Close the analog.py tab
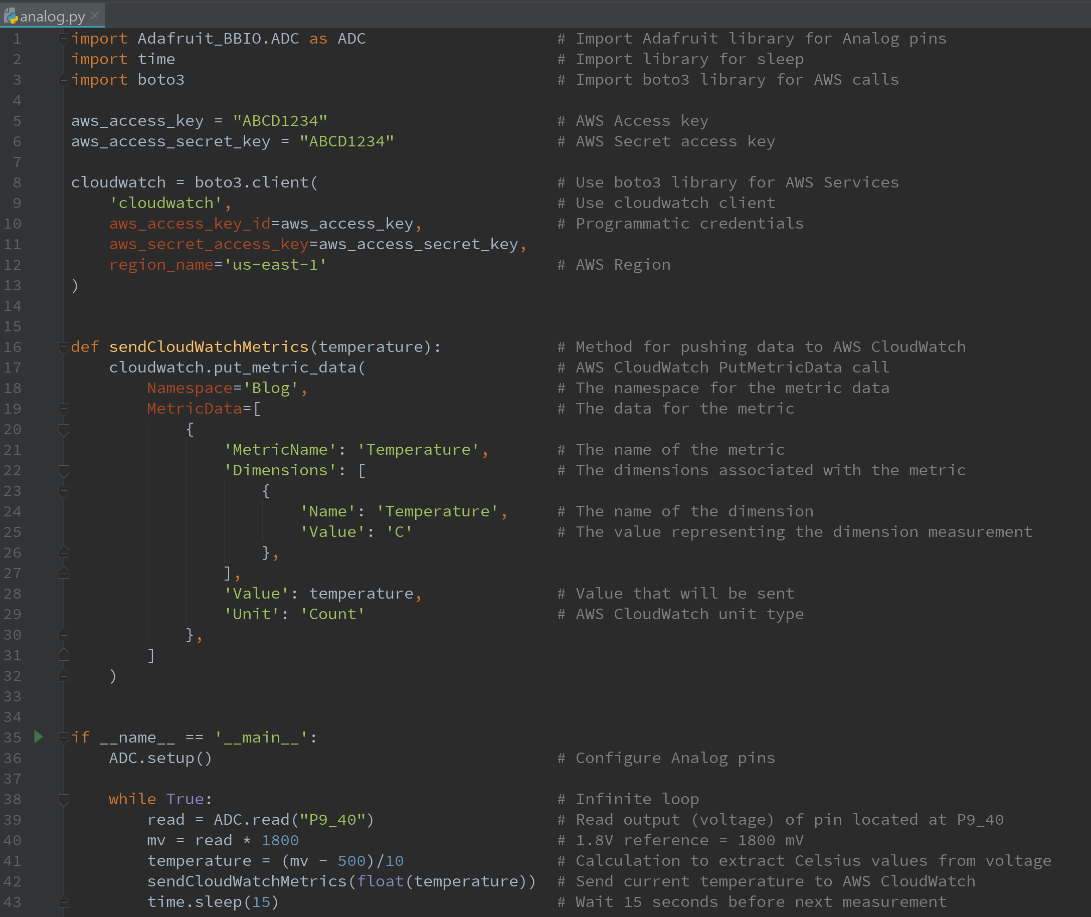 (x=95, y=16)
